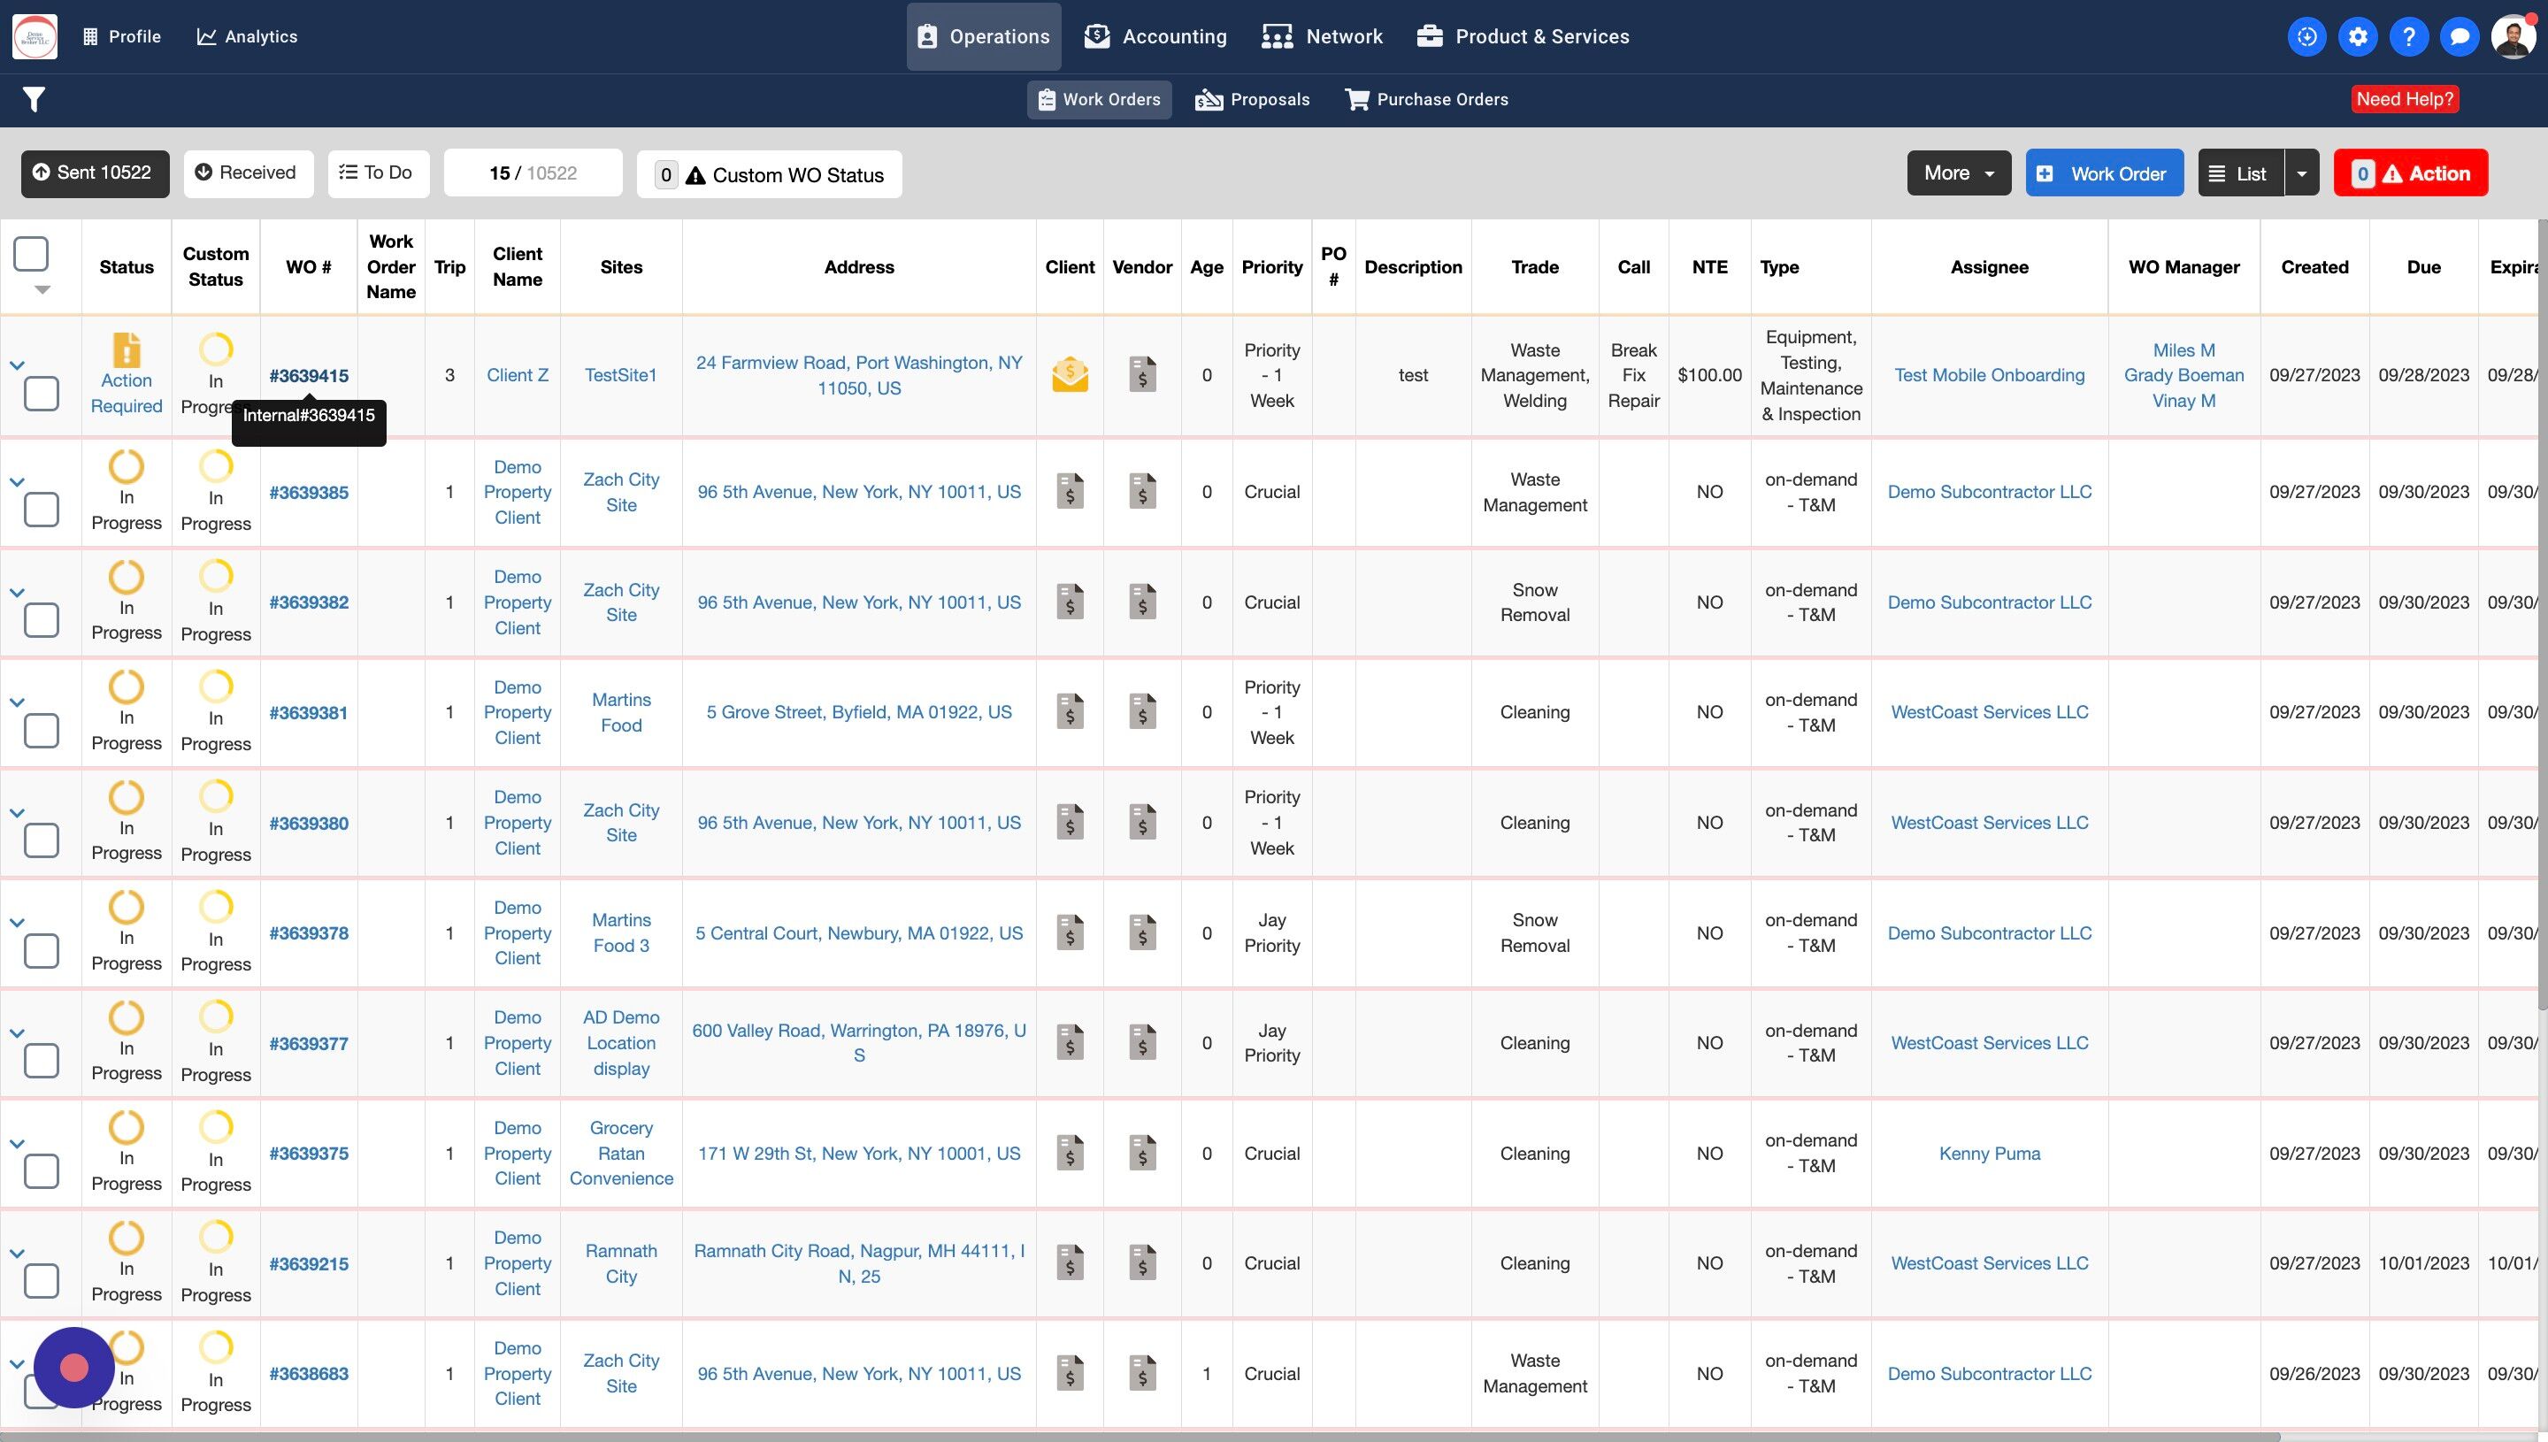Click the 15 / 10522 count field
The height and width of the screenshot is (1442, 2548).
(533, 173)
